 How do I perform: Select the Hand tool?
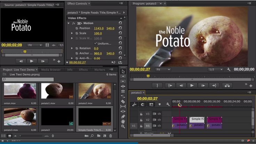pyautogui.click(x=123, y=121)
